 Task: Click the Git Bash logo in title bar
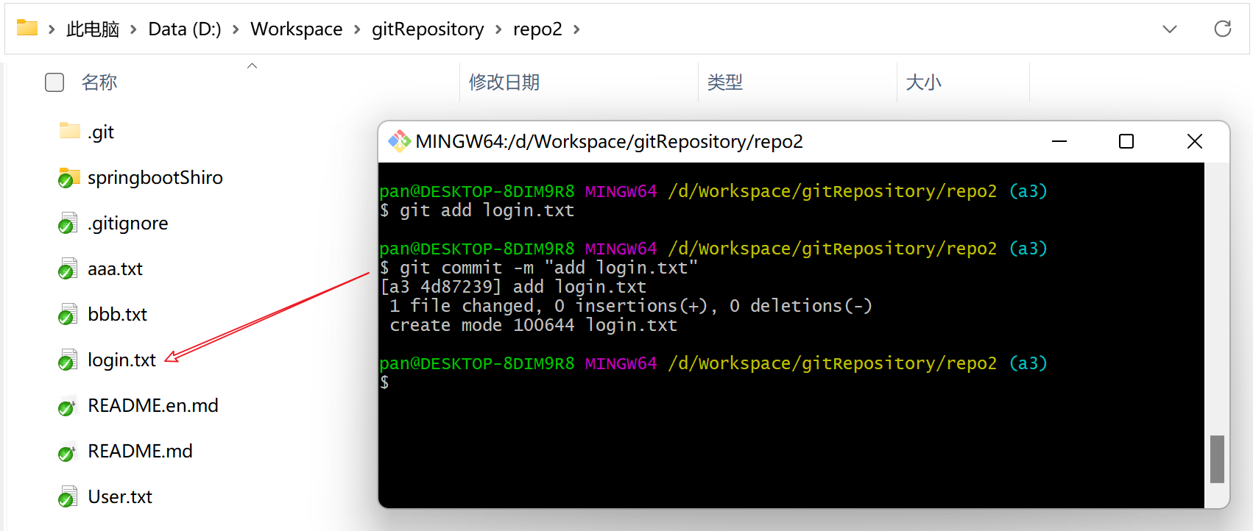coord(399,141)
